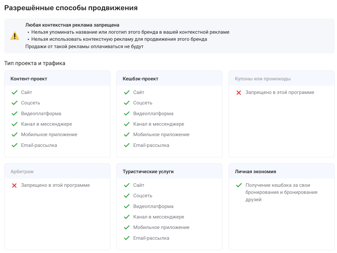Screen dimensions: 337x253
Task: Select the Кешбэк-проект card header
Action: (x=169, y=78)
